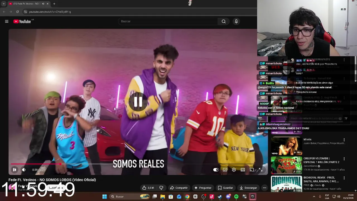Open a new browser tab

click(x=54, y=4)
